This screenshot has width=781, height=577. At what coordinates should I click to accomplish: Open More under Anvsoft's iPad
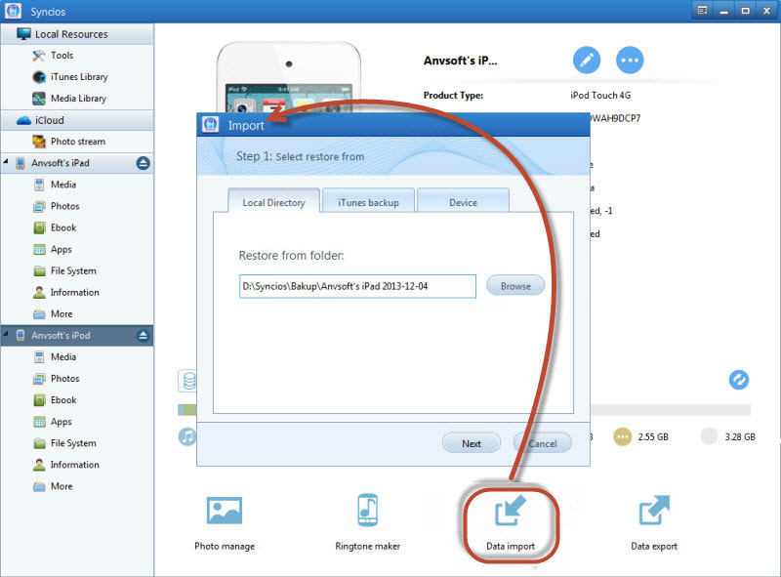coord(53,314)
